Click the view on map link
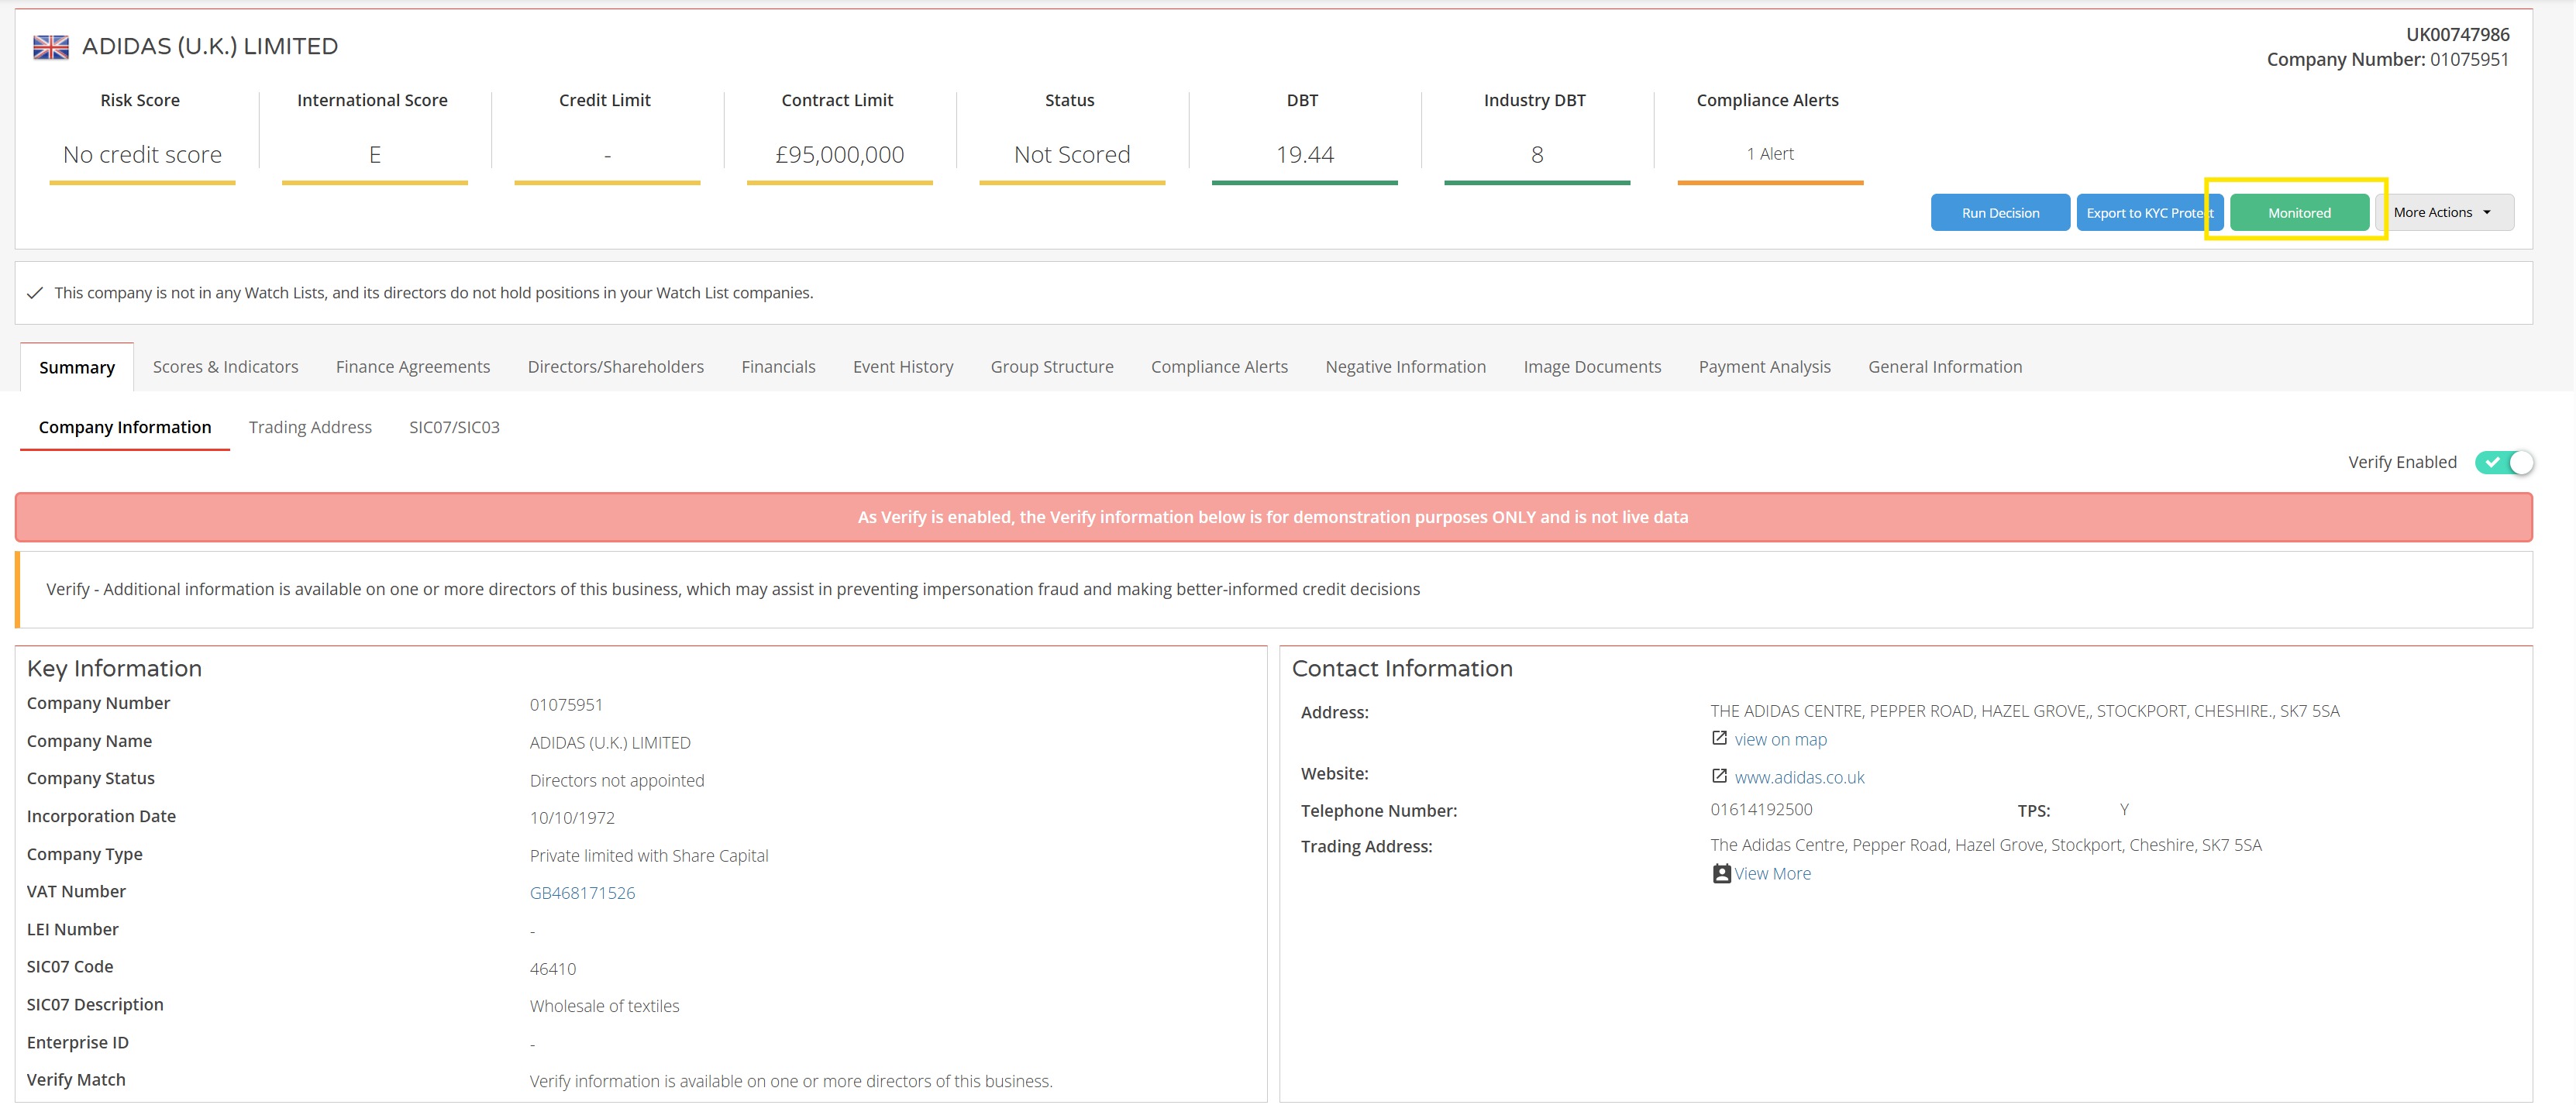This screenshot has height=1105, width=2576. pos(1780,740)
